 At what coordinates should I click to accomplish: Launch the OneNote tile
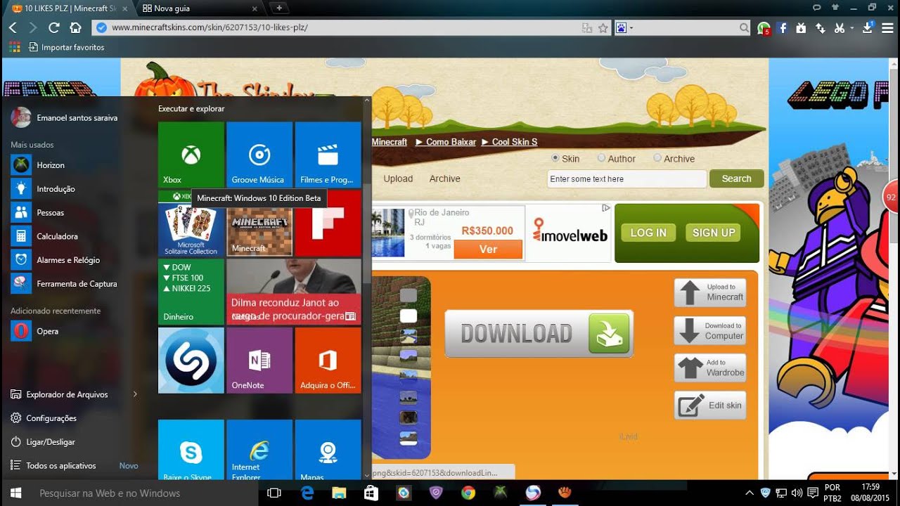click(x=259, y=361)
